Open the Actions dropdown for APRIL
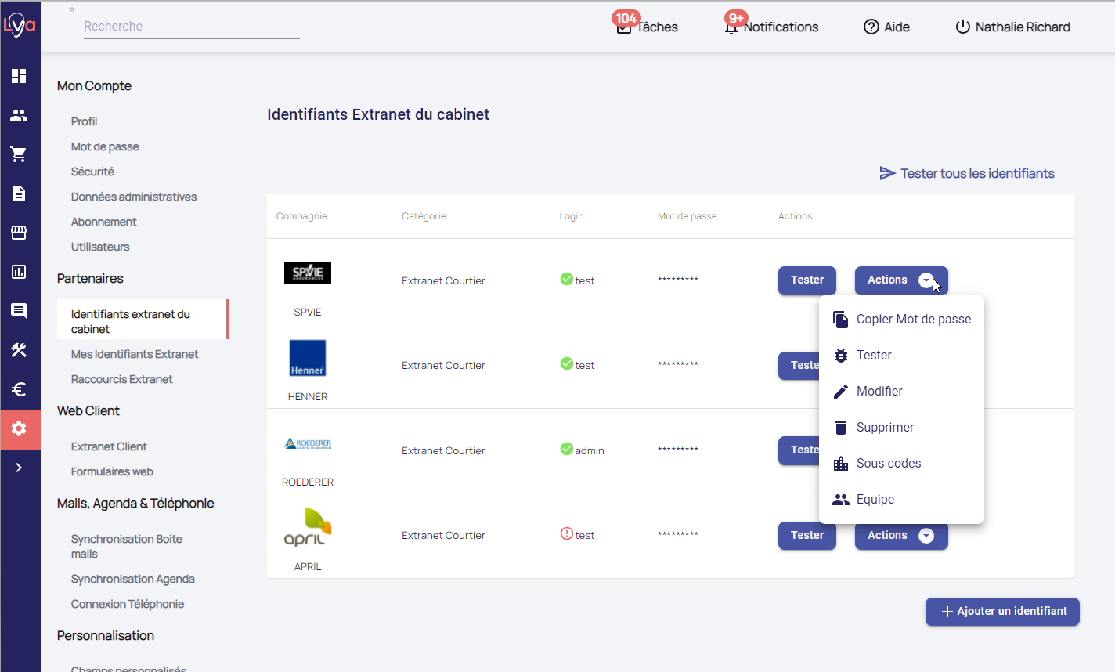The image size is (1115, 672). point(900,536)
